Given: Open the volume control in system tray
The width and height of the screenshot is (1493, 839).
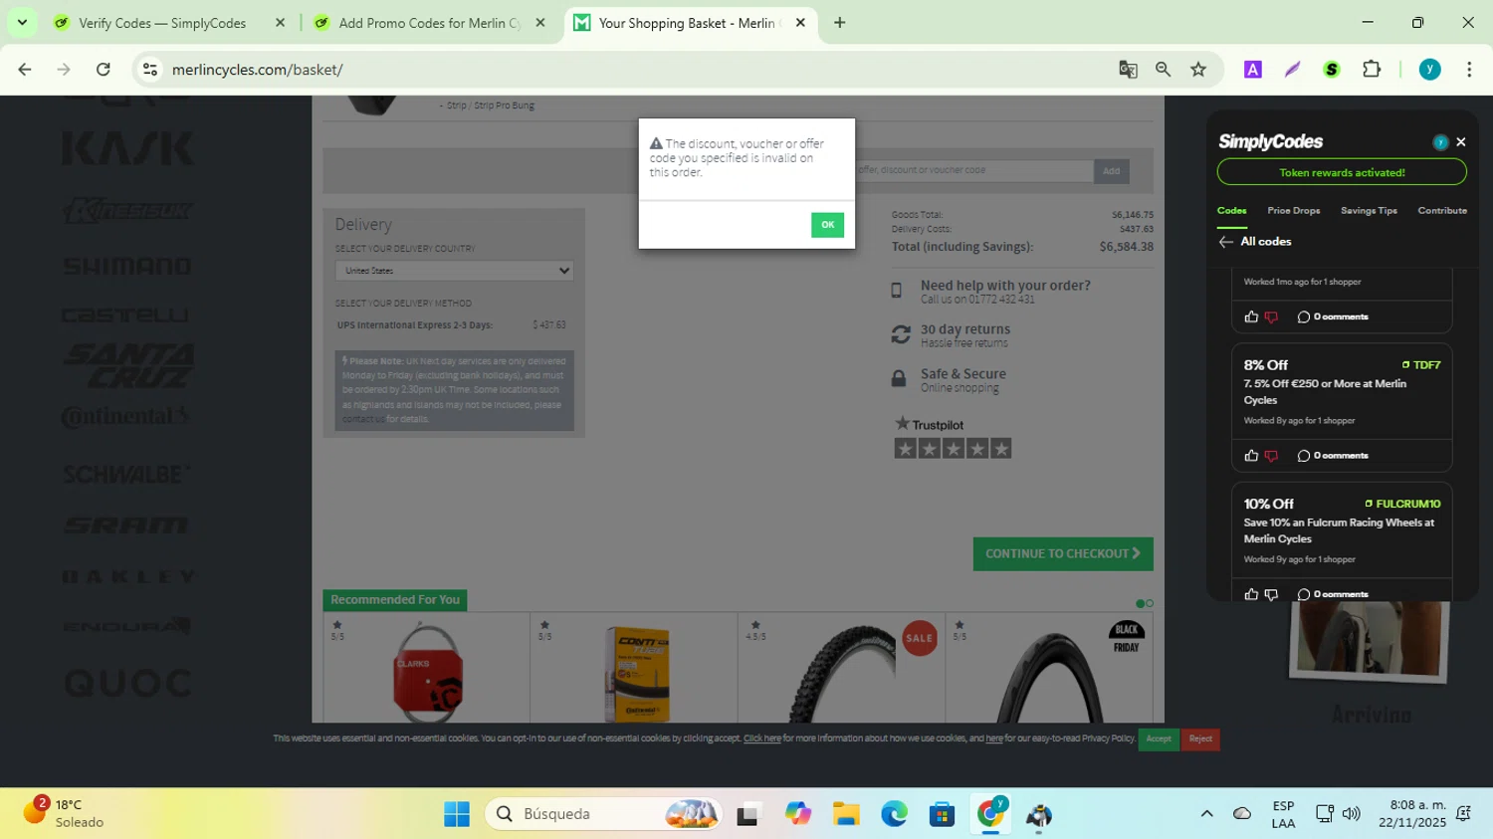Looking at the screenshot, I should pos(1351,814).
